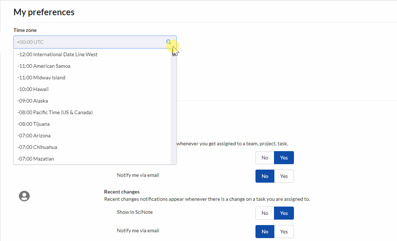Enable Yes for email notification under Recent changes
Viewport: 397px width, 241px height.
point(284,232)
